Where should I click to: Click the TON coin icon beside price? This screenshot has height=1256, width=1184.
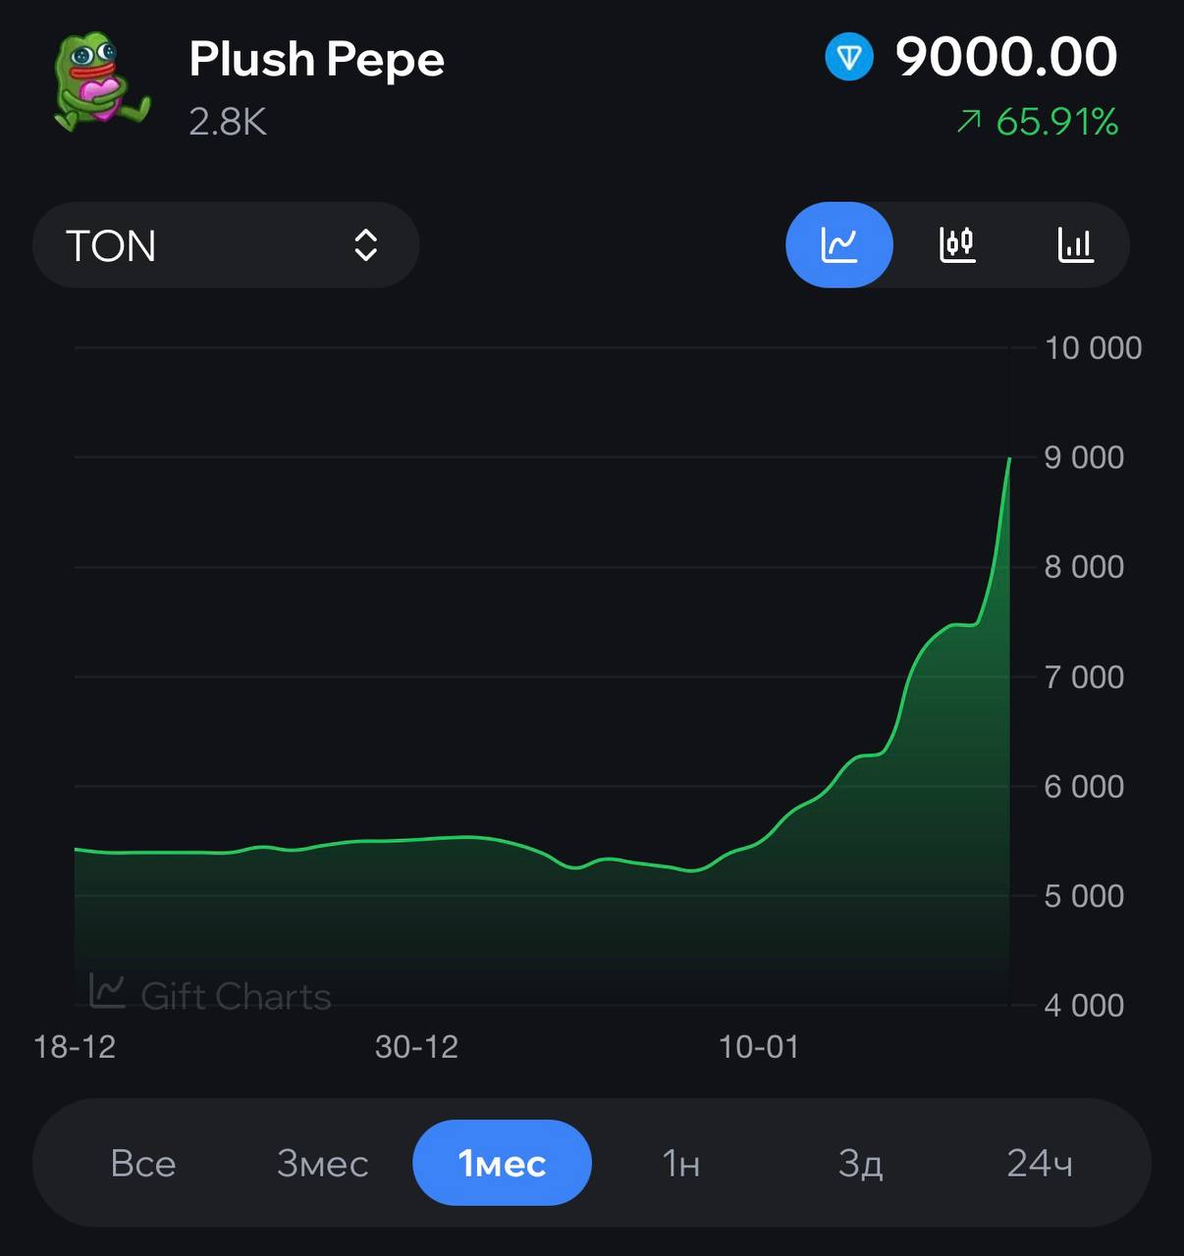pos(849,58)
